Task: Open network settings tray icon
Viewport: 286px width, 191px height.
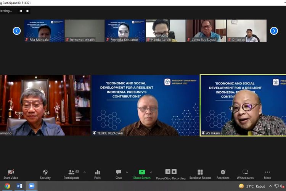Action: 276,186
